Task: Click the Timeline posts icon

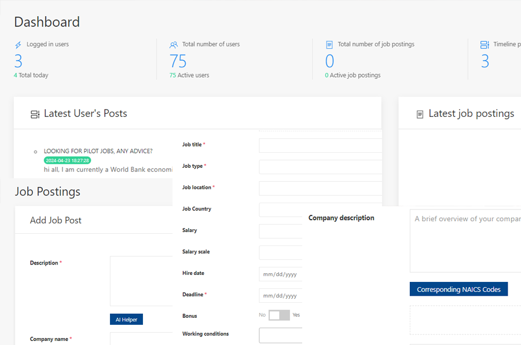Action: [x=485, y=45]
